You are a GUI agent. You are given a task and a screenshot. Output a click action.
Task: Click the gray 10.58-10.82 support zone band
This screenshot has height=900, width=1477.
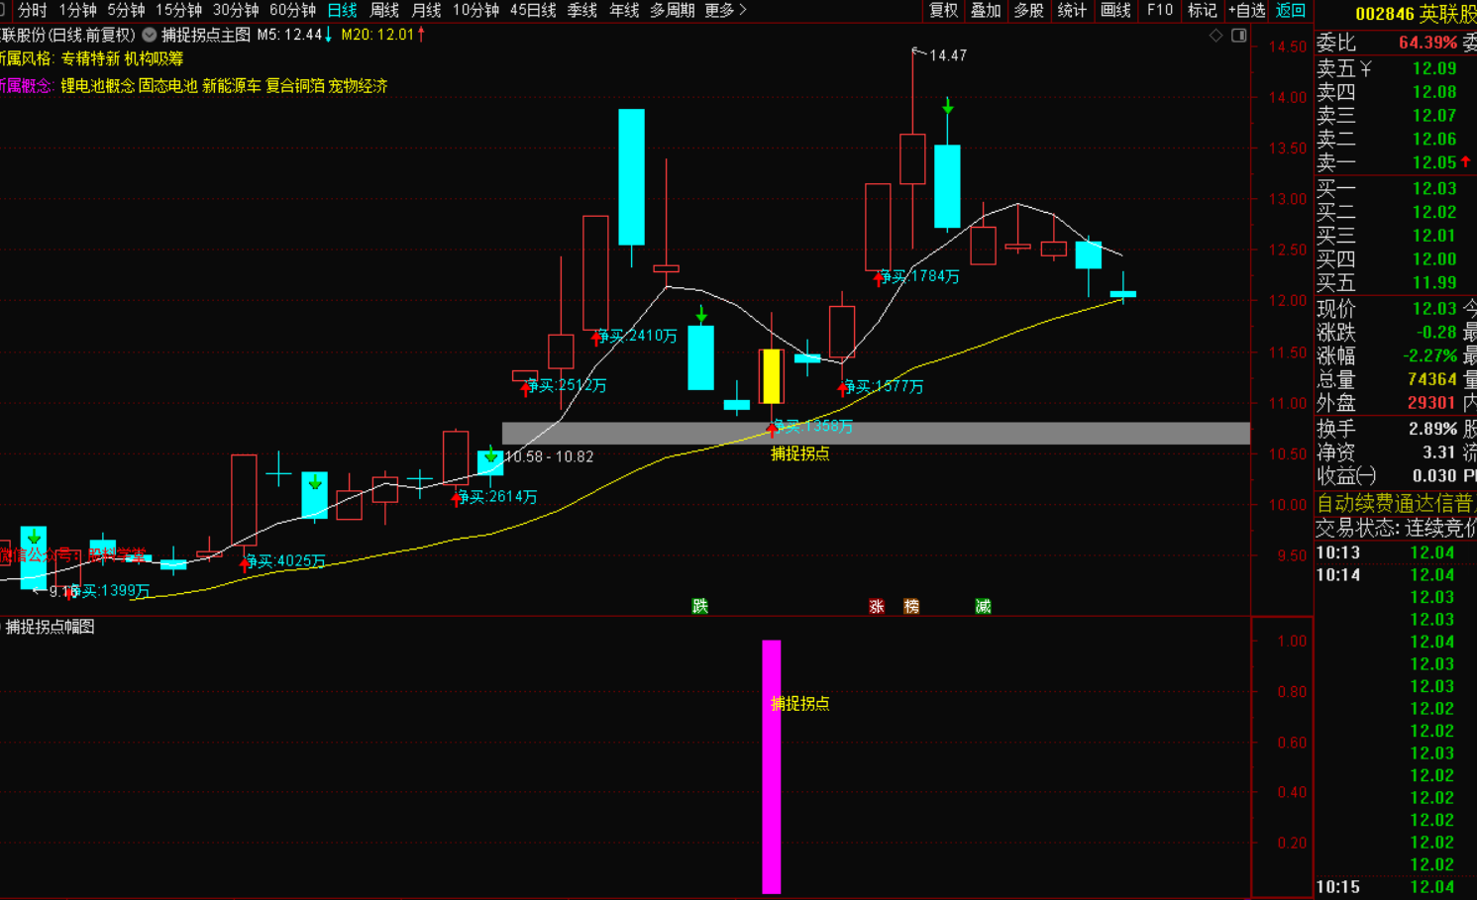pyautogui.click(x=991, y=433)
